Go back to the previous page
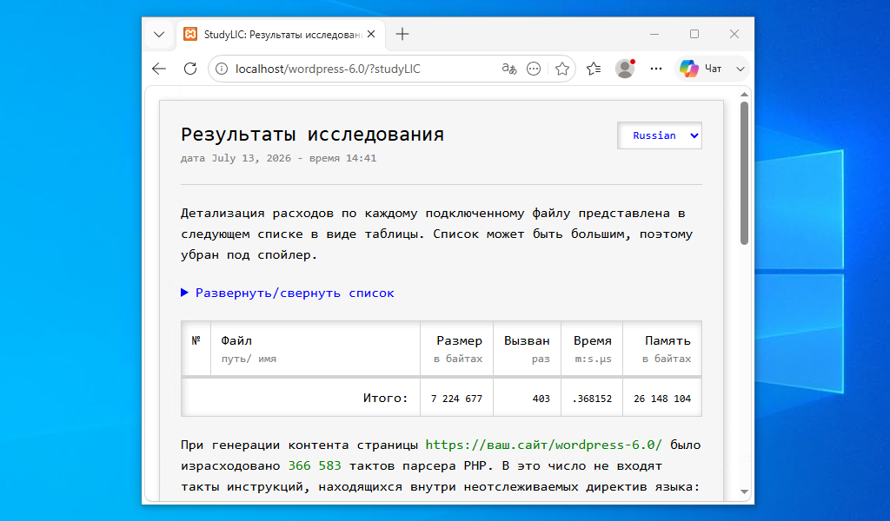This screenshot has width=890, height=521. tap(159, 69)
